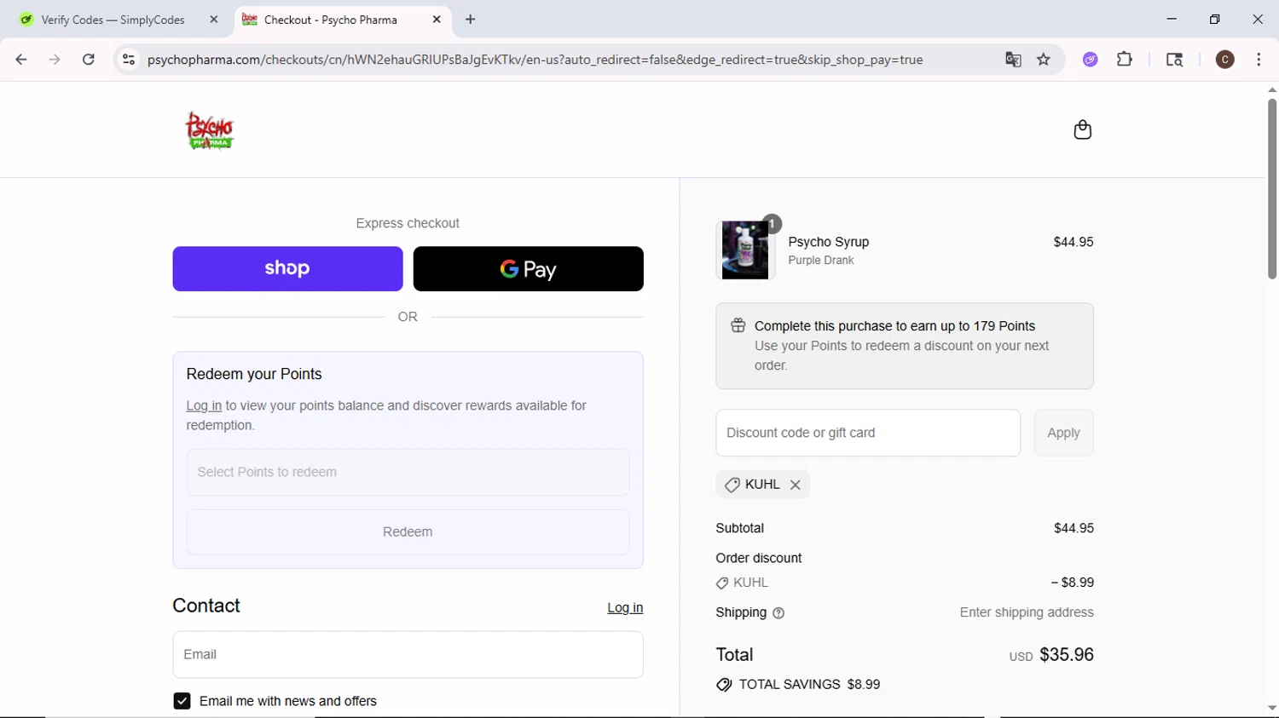Screen dimensions: 1279x718
Task: Open the Chrome three-dot menu
Action: tap(1259, 60)
